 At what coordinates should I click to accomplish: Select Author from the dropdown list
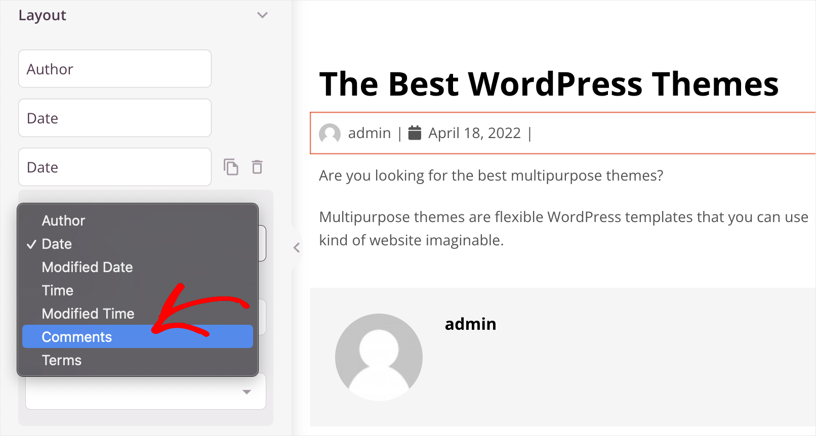click(138, 221)
